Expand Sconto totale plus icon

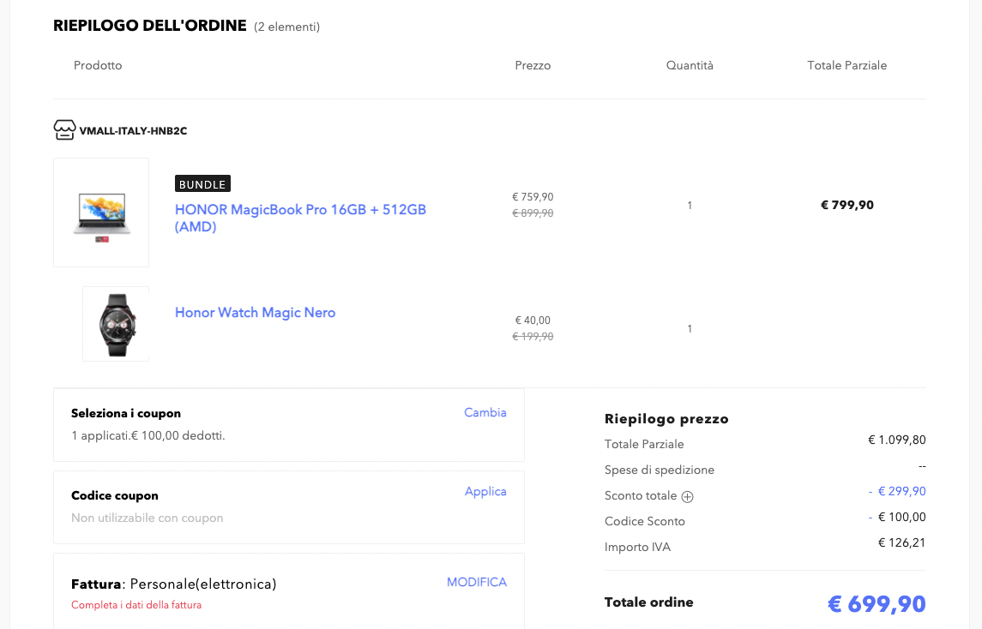(x=687, y=497)
